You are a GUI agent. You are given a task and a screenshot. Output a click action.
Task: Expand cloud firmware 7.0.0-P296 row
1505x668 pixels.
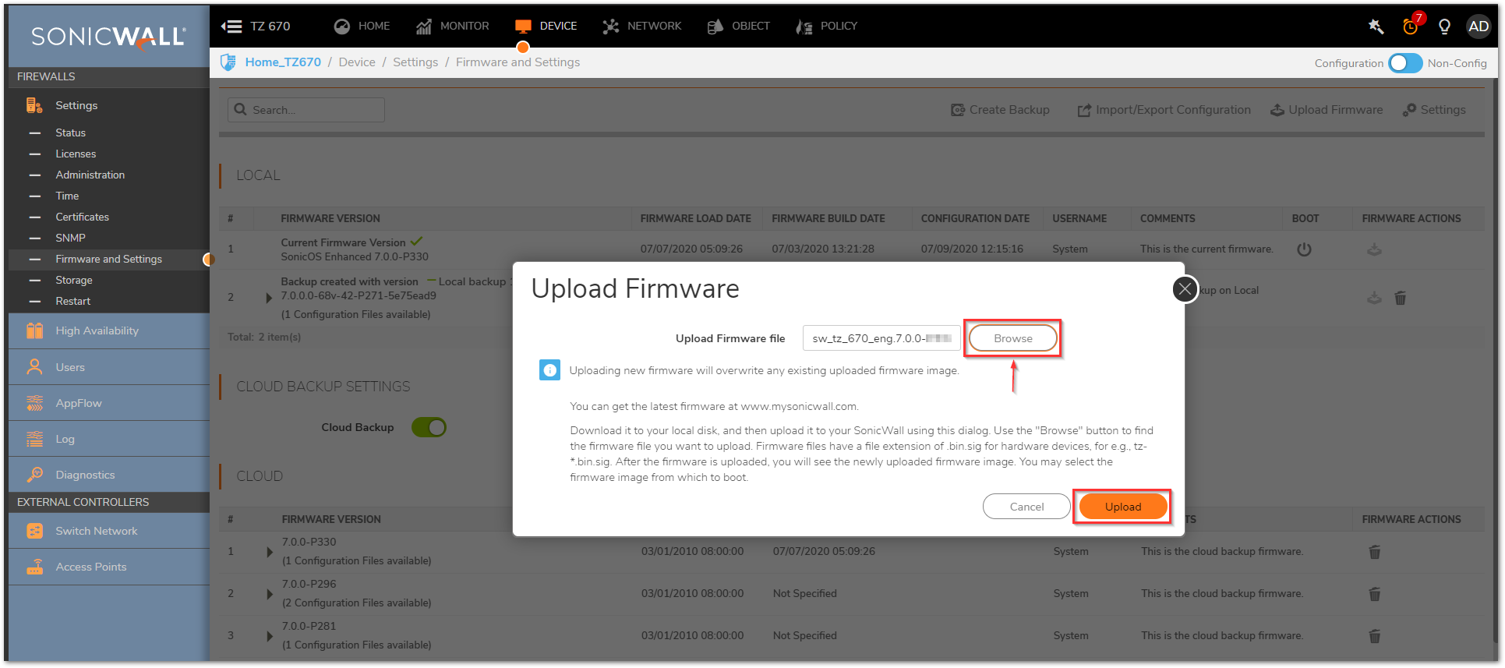coord(270,594)
